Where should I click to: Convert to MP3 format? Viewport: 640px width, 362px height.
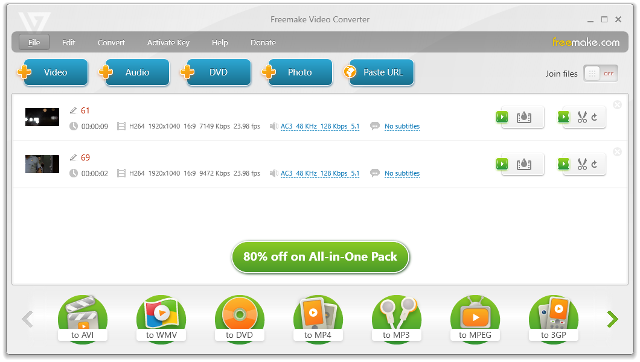pos(396,319)
